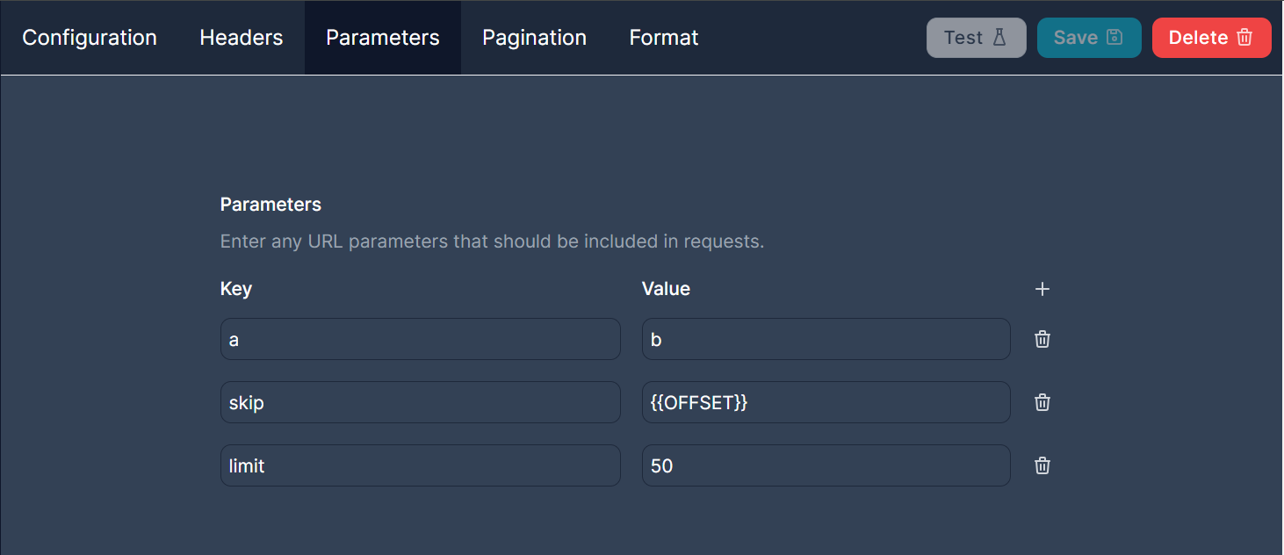
Task: Click the value field containing 'b'
Action: [x=826, y=339]
